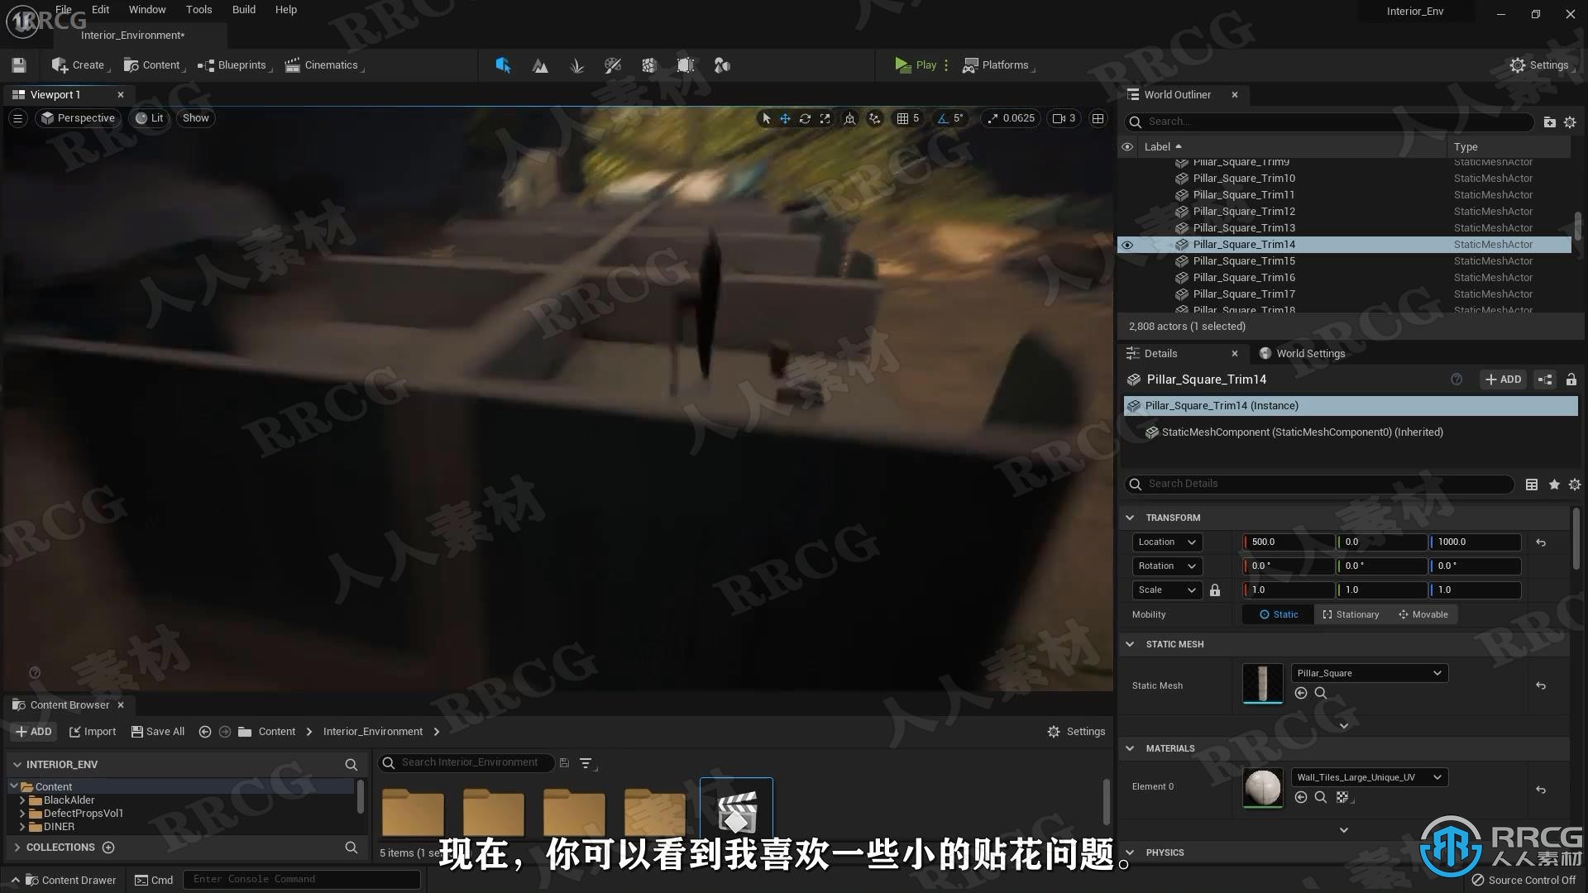Expand the PHYSICS section in Details panel
The width and height of the screenshot is (1588, 893).
click(x=1131, y=852)
